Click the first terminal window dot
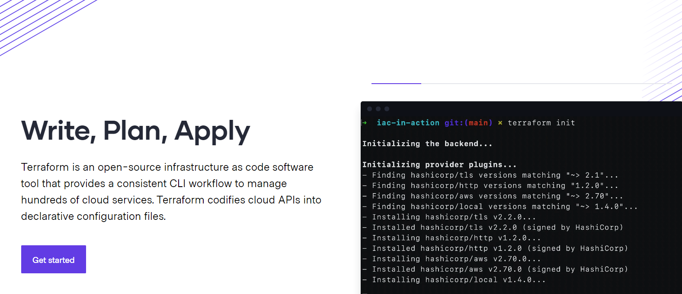The height and width of the screenshot is (294, 682). point(369,109)
